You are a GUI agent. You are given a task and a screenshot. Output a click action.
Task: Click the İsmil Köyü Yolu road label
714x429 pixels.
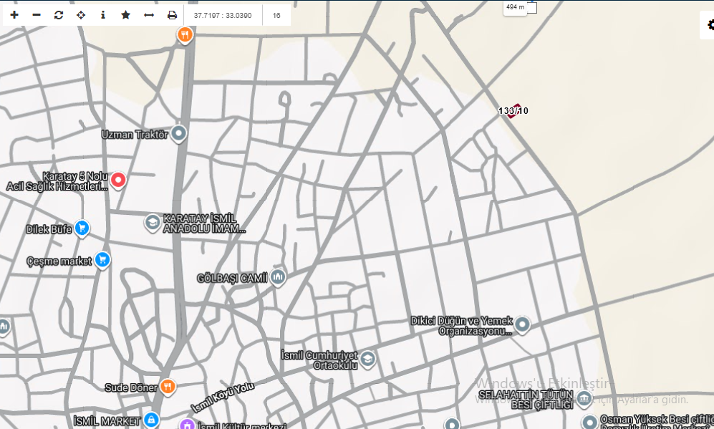[223, 397]
